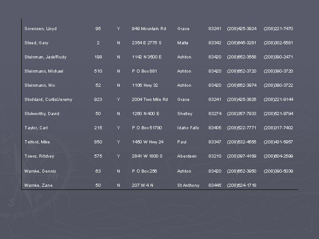Click the city St Anthony

pos(188,185)
